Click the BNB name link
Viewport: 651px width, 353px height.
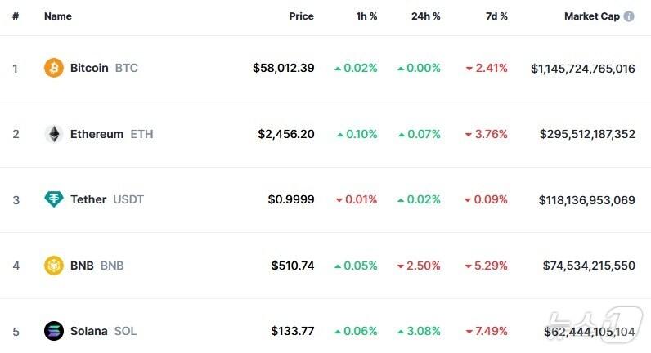[x=82, y=266]
